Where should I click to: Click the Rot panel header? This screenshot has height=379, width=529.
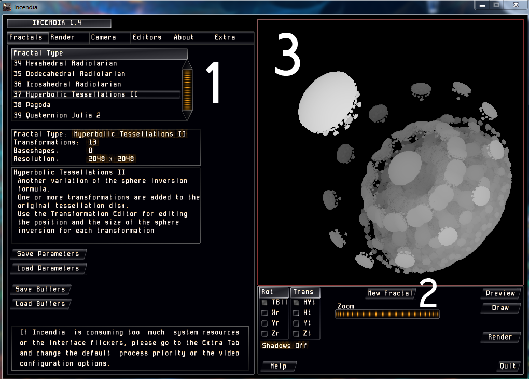point(274,292)
